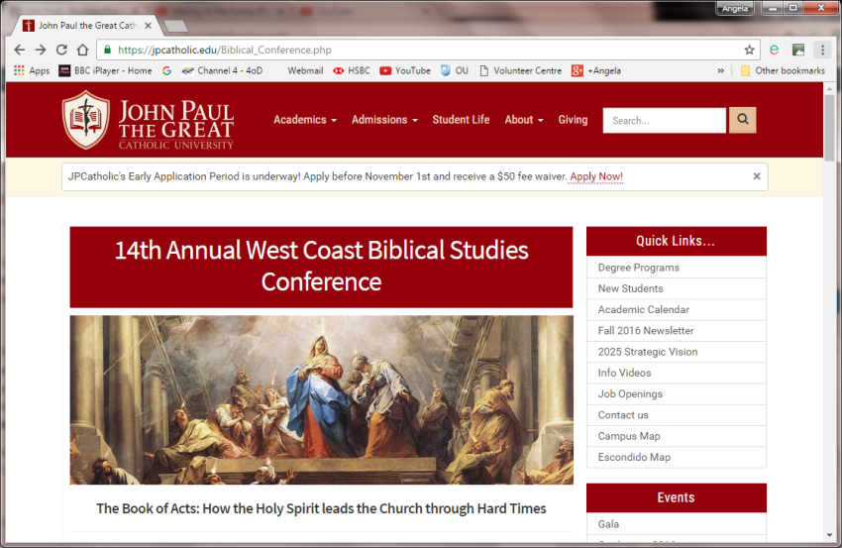Screen dimensions: 842x548
Task: Open Contact us quick link
Action: [x=676, y=415]
